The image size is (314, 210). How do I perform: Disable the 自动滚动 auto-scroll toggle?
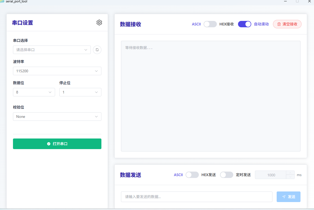coord(244,24)
